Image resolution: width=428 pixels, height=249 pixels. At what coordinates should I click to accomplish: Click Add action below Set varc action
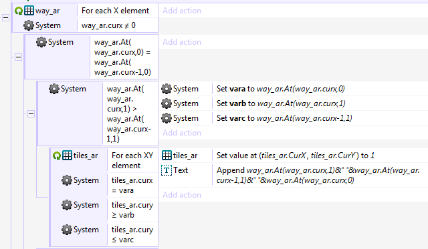pos(182,133)
